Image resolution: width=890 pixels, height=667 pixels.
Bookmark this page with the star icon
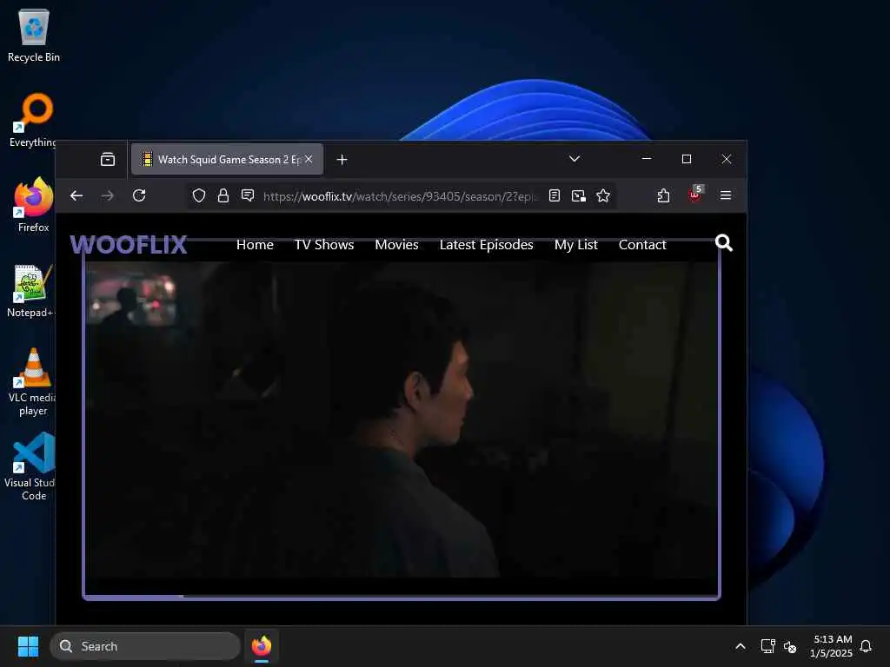(x=603, y=195)
